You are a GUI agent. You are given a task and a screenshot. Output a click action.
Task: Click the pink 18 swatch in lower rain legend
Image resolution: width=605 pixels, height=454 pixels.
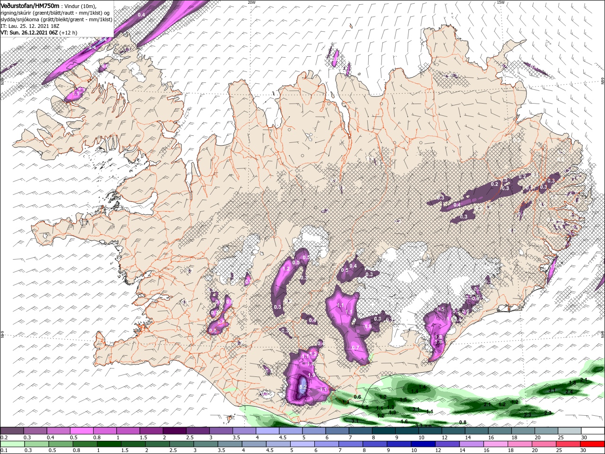coord(519,444)
